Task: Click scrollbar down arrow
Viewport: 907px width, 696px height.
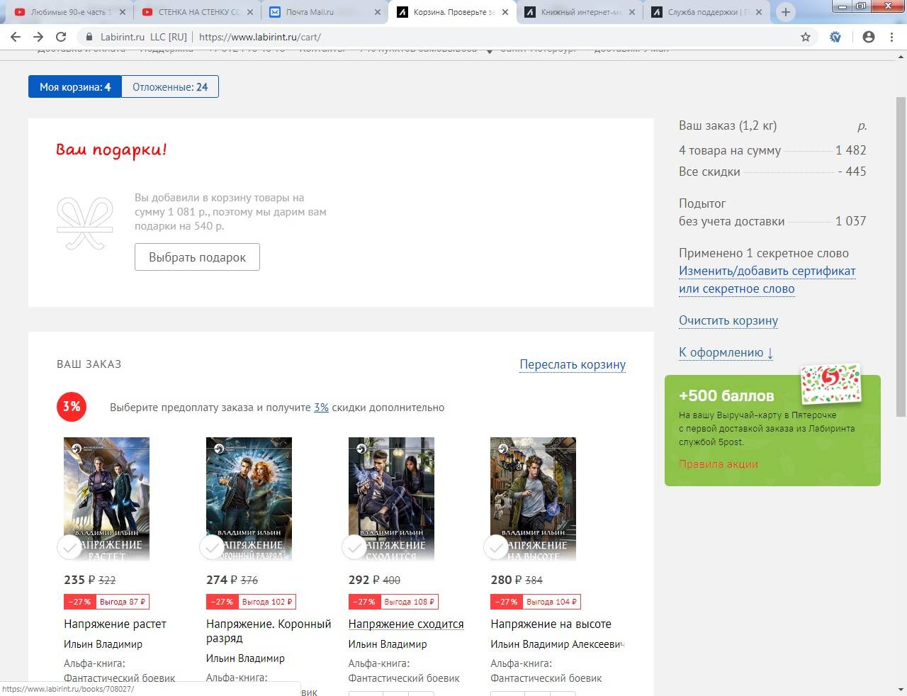Action: pyautogui.click(x=901, y=690)
